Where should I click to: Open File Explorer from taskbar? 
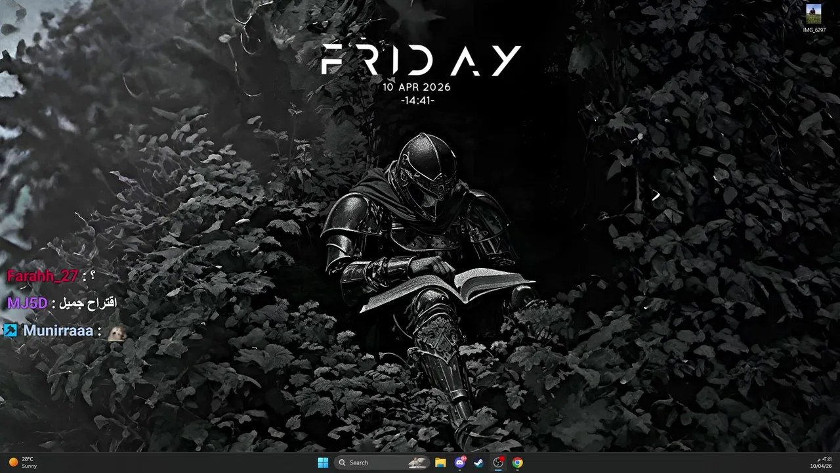[x=440, y=462]
